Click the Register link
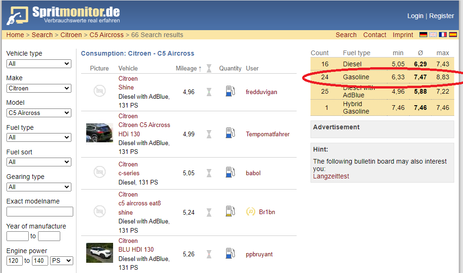Image resolution: width=463 pixels, height=273 pixels. click(441, 16)
